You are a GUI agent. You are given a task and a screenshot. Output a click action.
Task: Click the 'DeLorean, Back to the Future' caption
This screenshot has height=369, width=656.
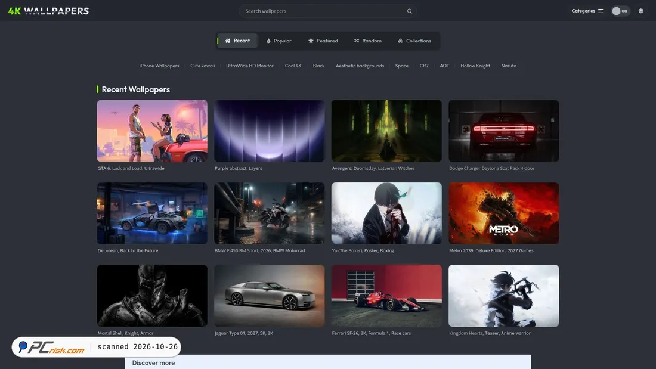pos(128,250)
